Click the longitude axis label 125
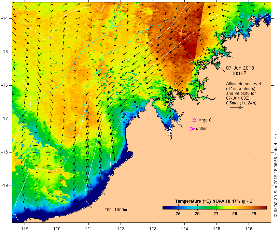The height and width of the screenshot is (232, 280). click(x=216, y=229)
